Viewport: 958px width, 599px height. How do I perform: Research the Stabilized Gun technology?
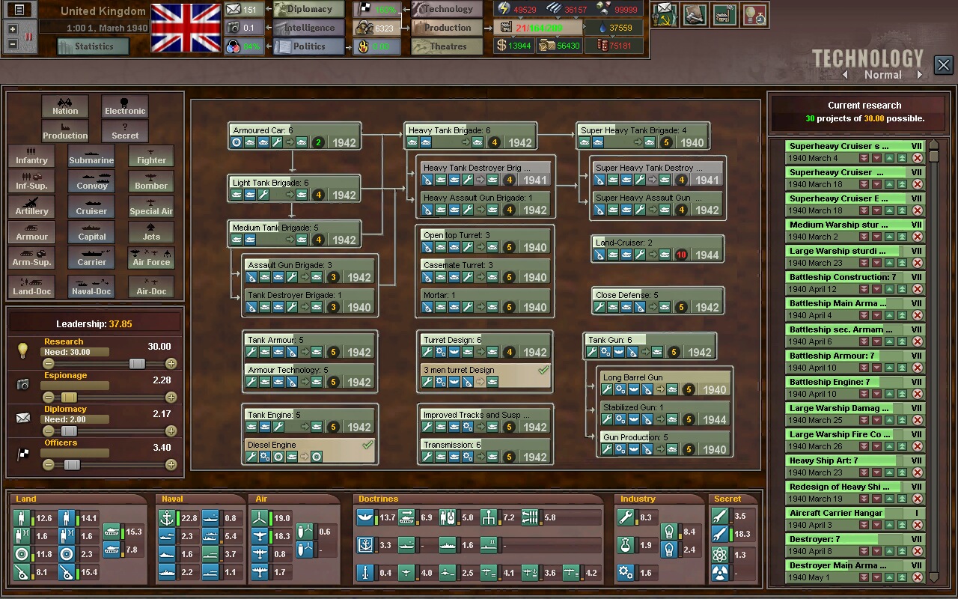(665, 413)
